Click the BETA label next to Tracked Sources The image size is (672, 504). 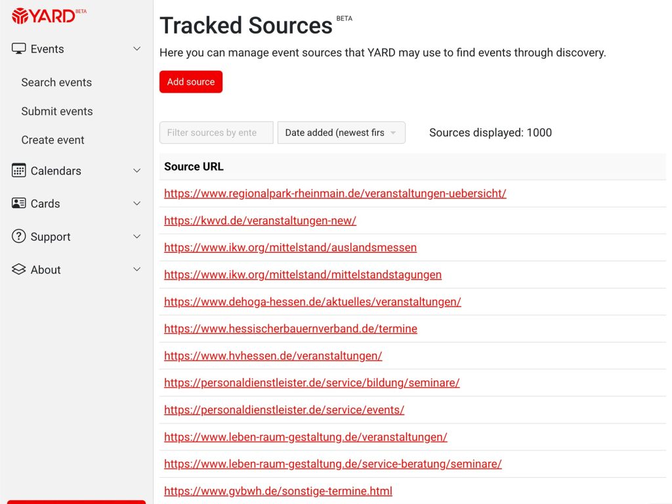point(345,20)
